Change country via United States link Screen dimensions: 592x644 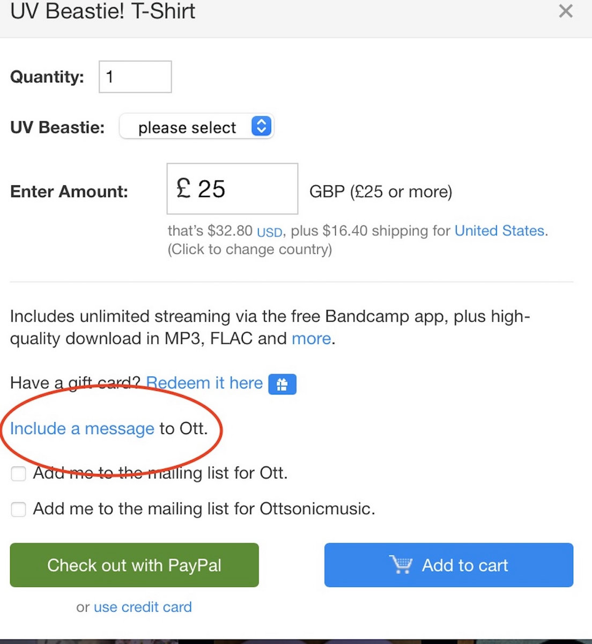499,231
